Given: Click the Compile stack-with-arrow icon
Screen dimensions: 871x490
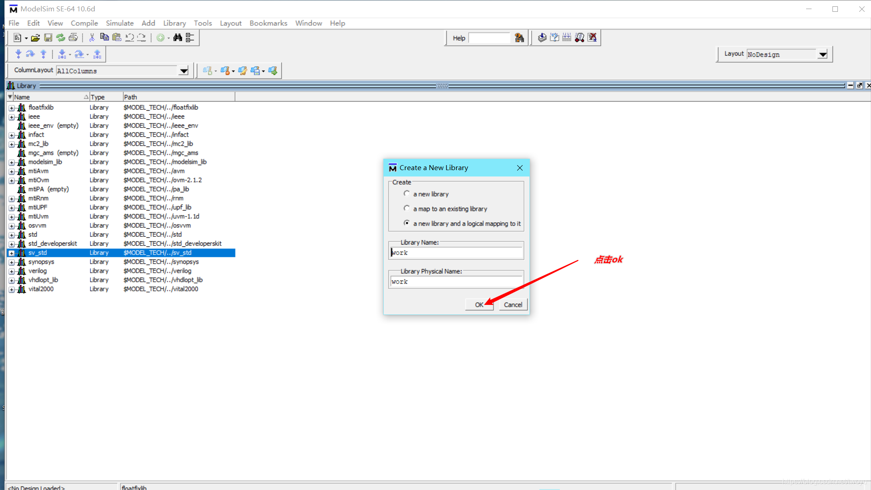Looking at the screenshot, I should (x=542, y=38).
